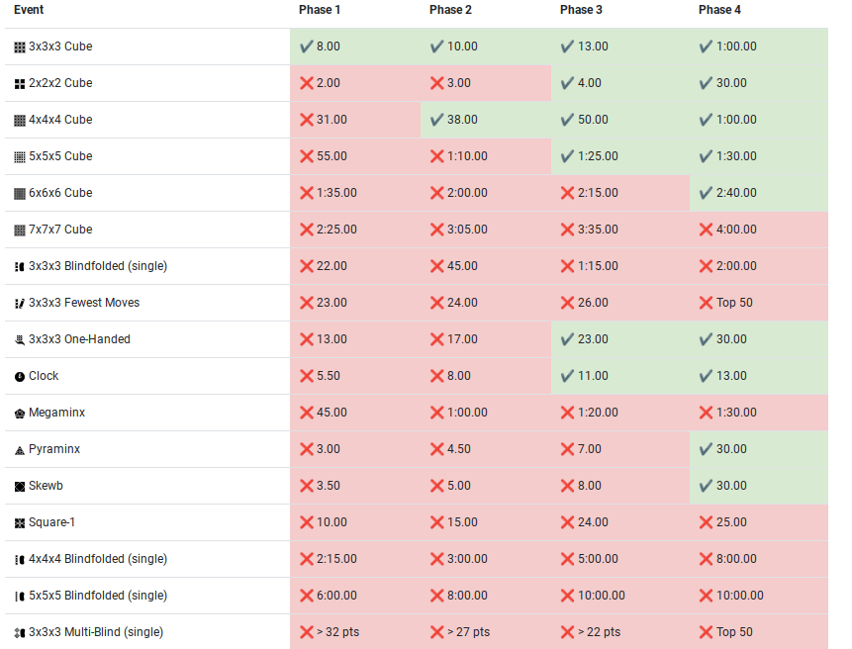Click the 2x2x2 Cube event icon
This screenshot has width=852, height=649.
(x=20, y=84)
